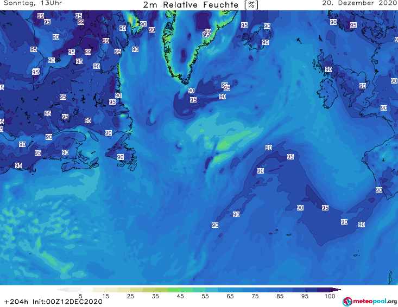The height and width of the screenshot is (307, 398).
Task: Click legend value 15 on the color bar
Action: click(105, 296)
